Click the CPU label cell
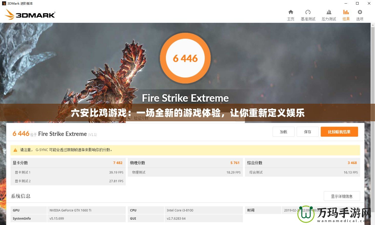This screenshot has width=375, height=225. click(x=146, y=210)
